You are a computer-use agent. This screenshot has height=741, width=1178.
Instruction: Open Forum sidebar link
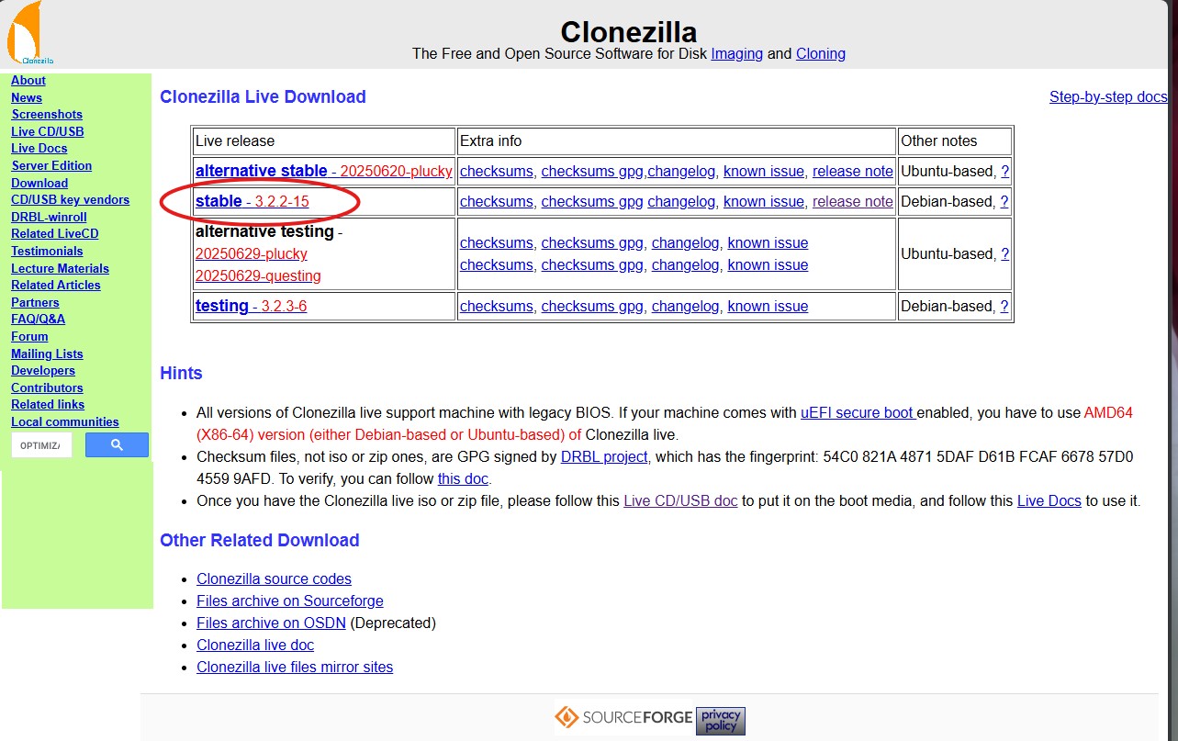coord(29,336)
